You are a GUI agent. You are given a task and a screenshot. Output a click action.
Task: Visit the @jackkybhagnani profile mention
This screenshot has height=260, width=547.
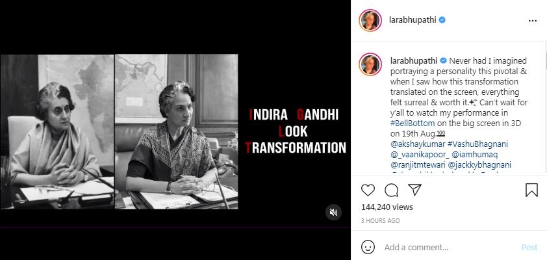[x=478, y=164]
